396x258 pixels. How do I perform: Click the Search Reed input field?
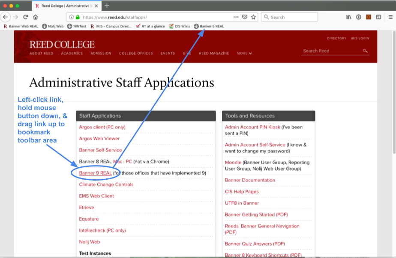(x=331, y=51)
